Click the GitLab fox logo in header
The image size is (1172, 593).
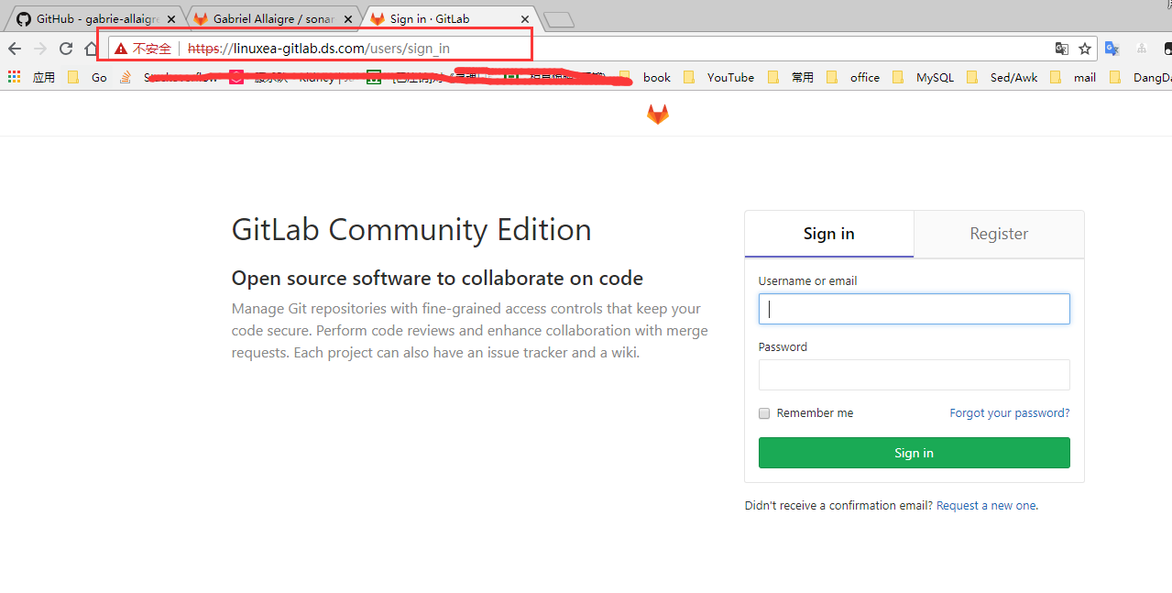click(x=658, y=114)
